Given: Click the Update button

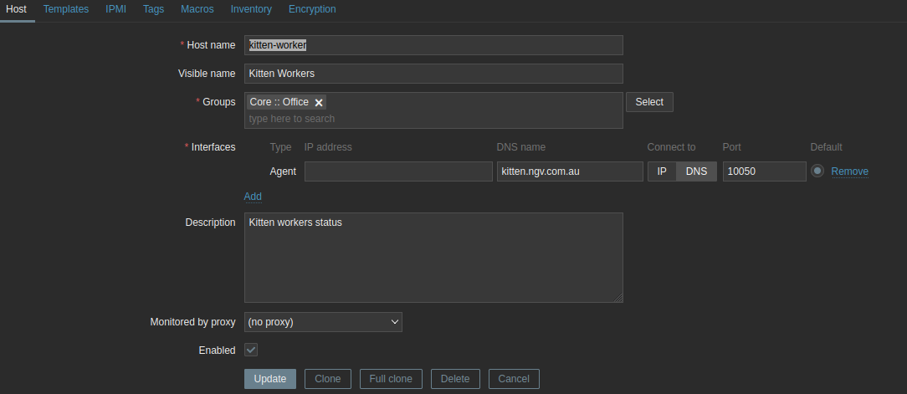Looking at the screenshot, I should (x=269, y=379).
